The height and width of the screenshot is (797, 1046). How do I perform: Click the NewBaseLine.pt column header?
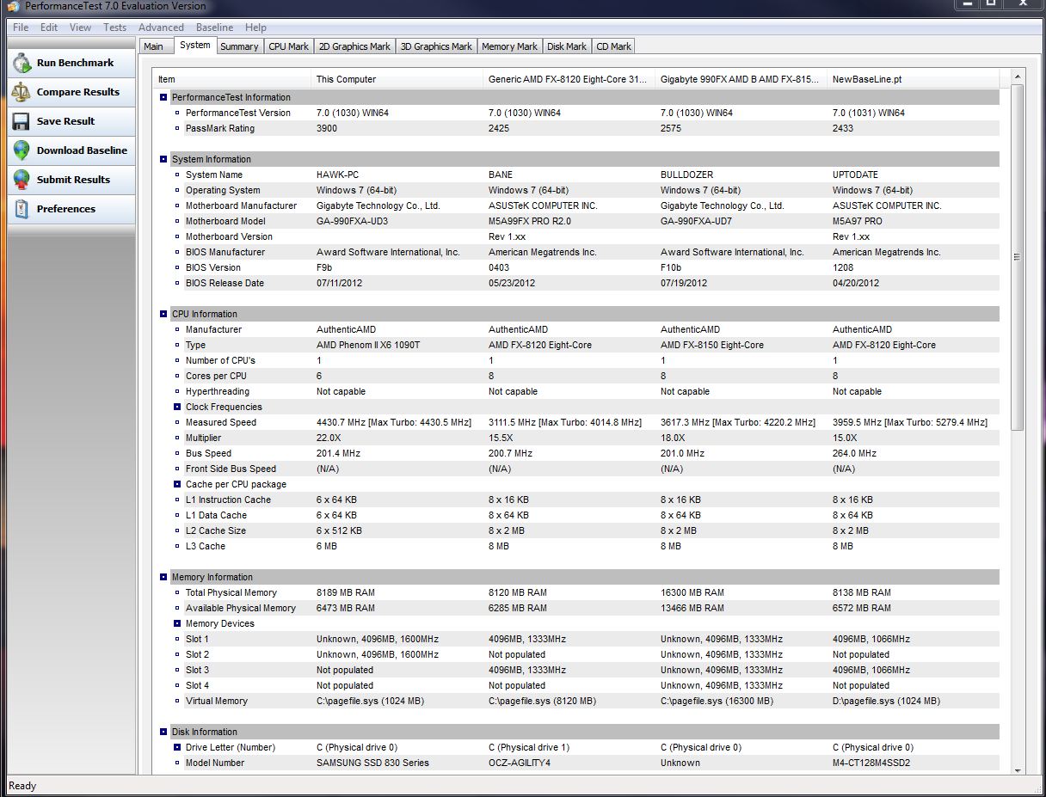tap(914, 79)
